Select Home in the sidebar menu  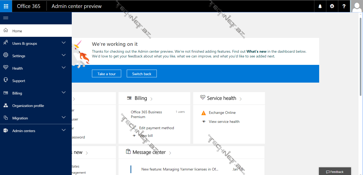point(17,31)
